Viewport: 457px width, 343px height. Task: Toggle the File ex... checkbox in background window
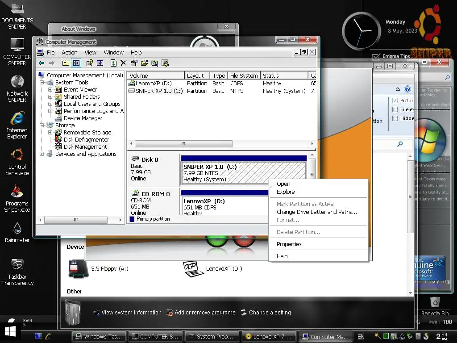point(395,109)
